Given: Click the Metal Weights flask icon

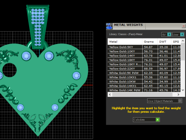Looking at the screenshot, I should pos(109,26).
